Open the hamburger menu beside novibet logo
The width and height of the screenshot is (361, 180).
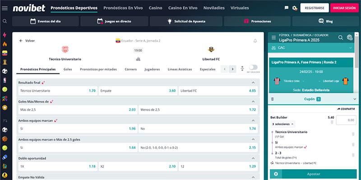click(x=5, y=8)
